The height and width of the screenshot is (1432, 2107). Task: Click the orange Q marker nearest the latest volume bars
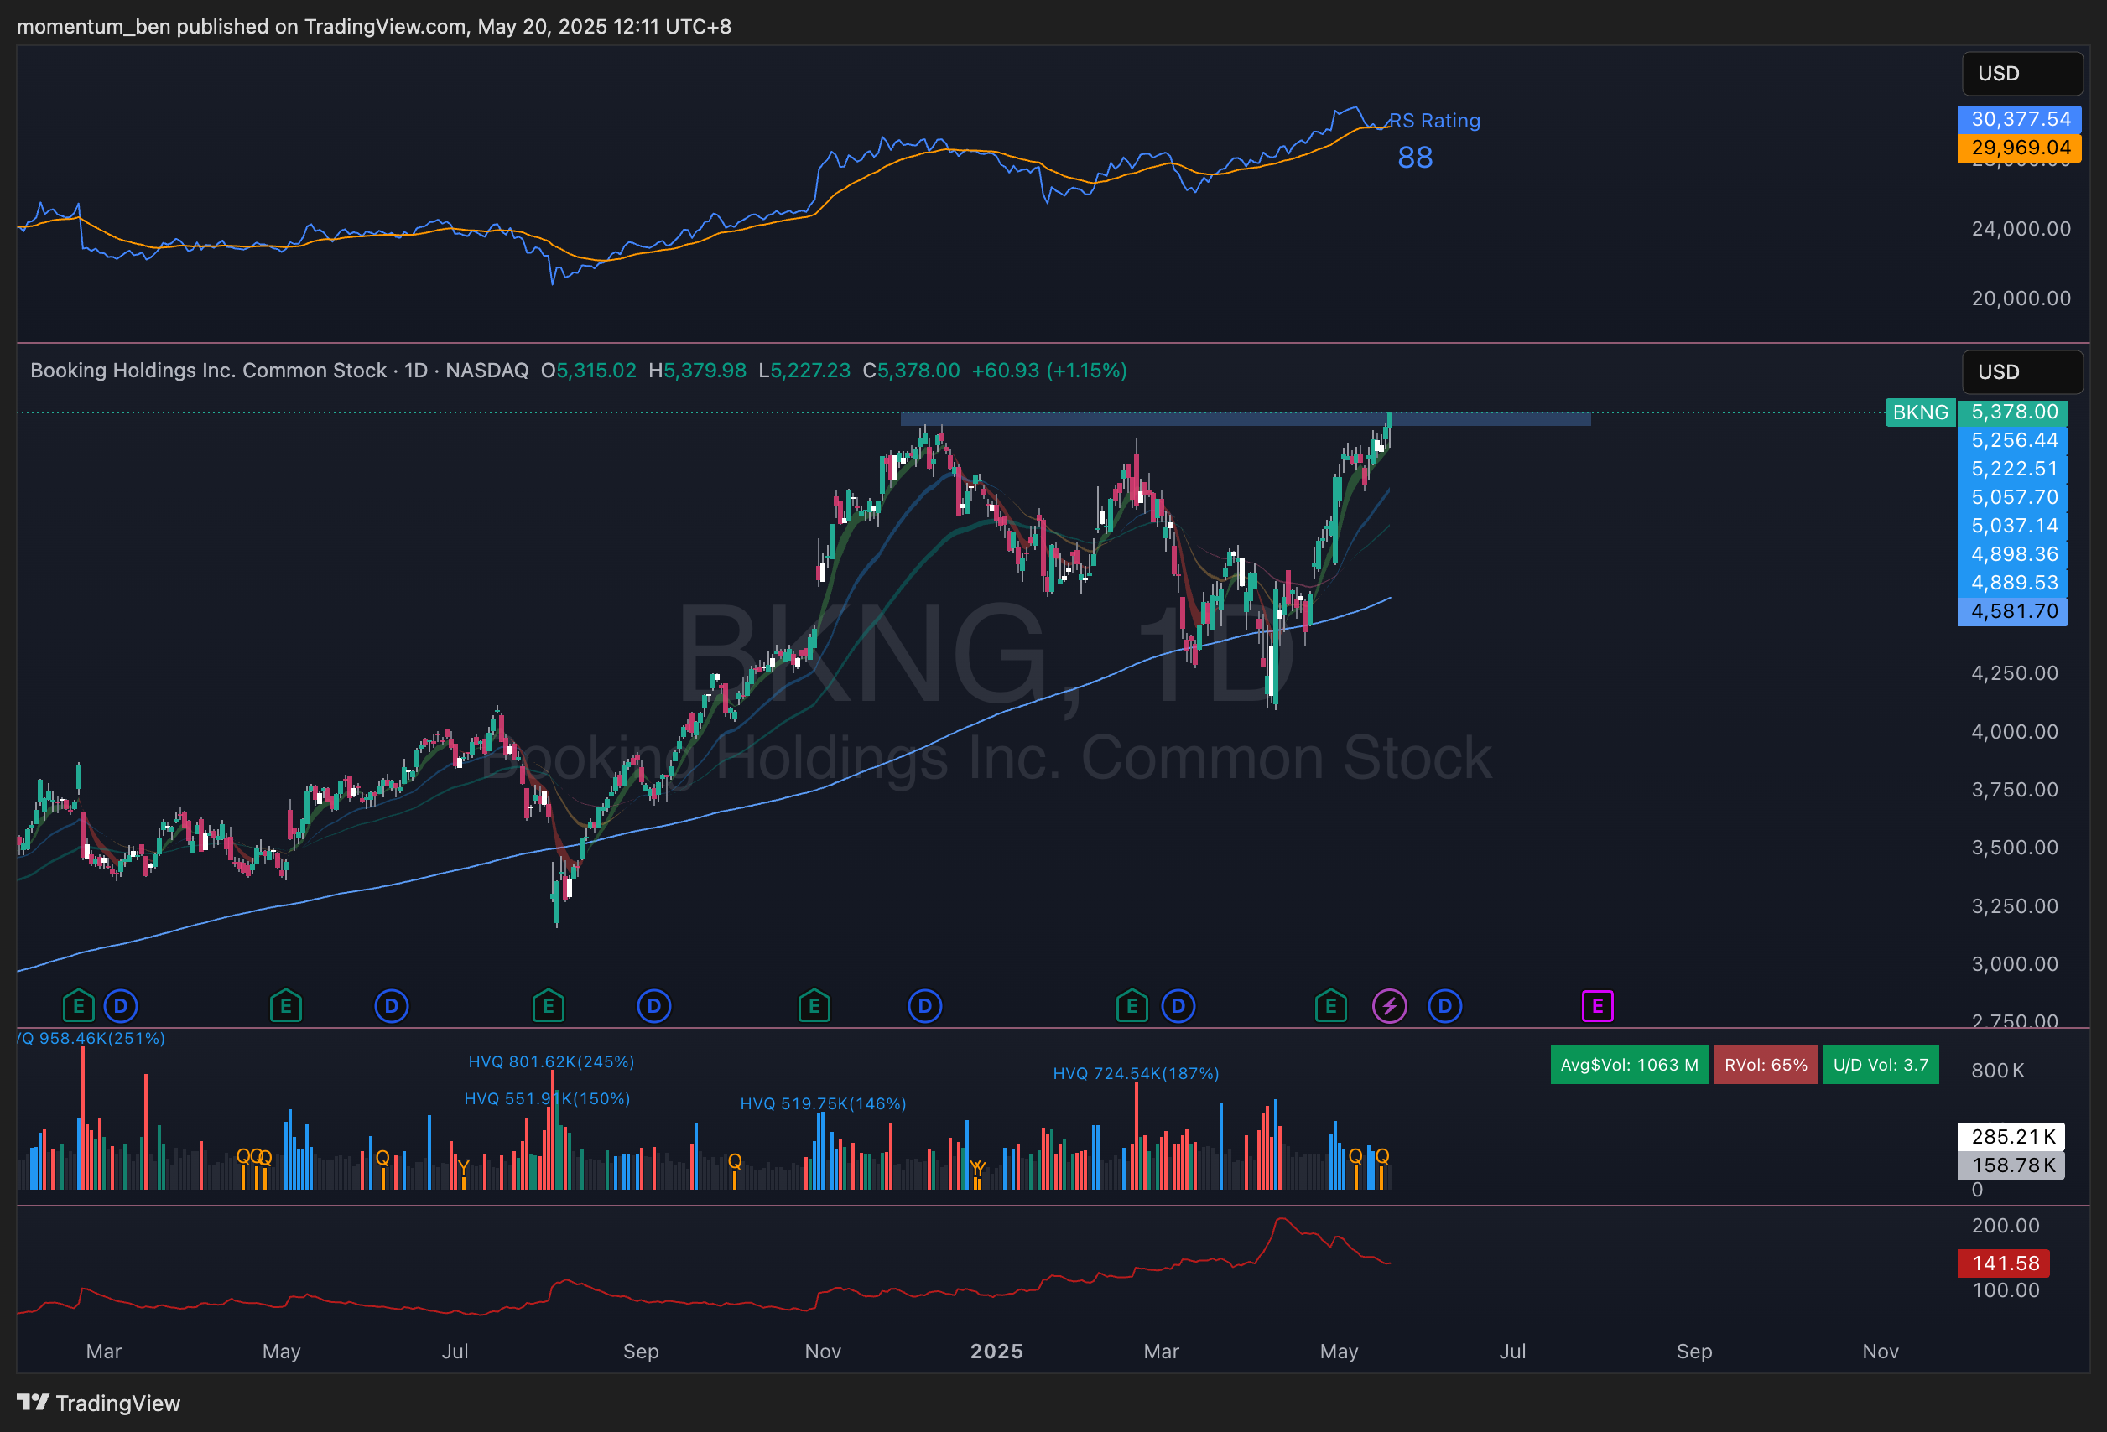(1381, 1156)
